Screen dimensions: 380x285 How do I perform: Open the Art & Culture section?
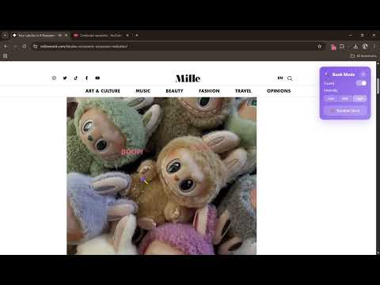[x=103, y=91]
